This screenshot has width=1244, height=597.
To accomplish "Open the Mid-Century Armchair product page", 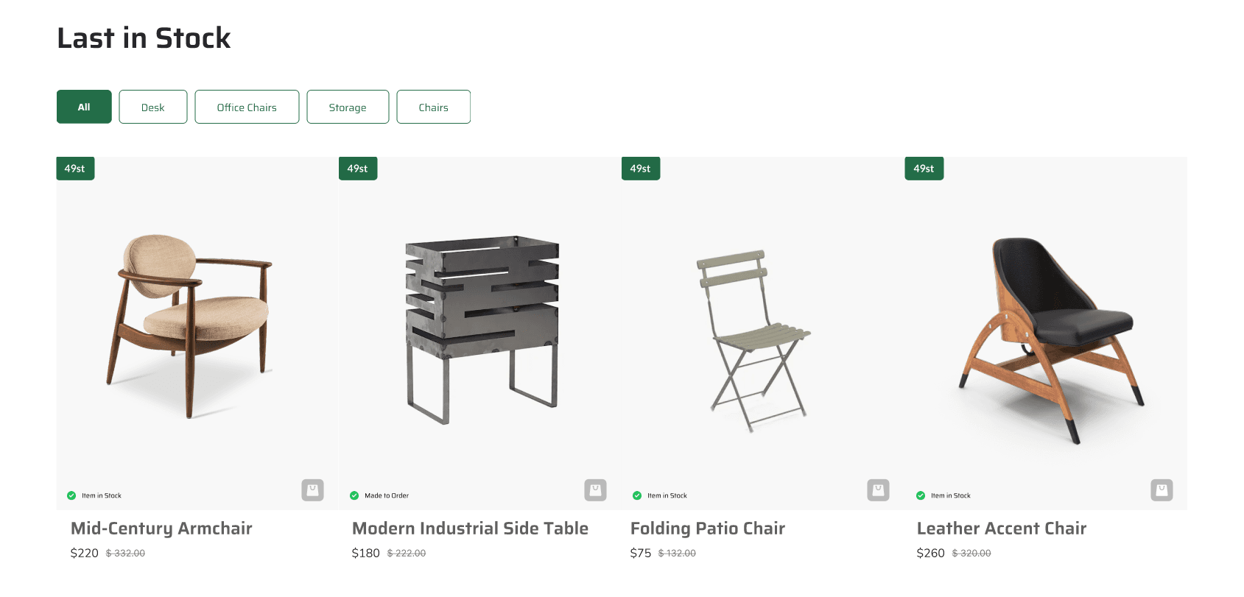I will point(161,528).
